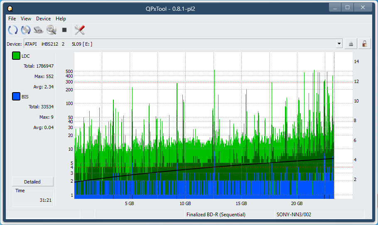This screenshot has width=378, height=225.
Task: Click the 14 label on right axis
Action: pos(356,61)
